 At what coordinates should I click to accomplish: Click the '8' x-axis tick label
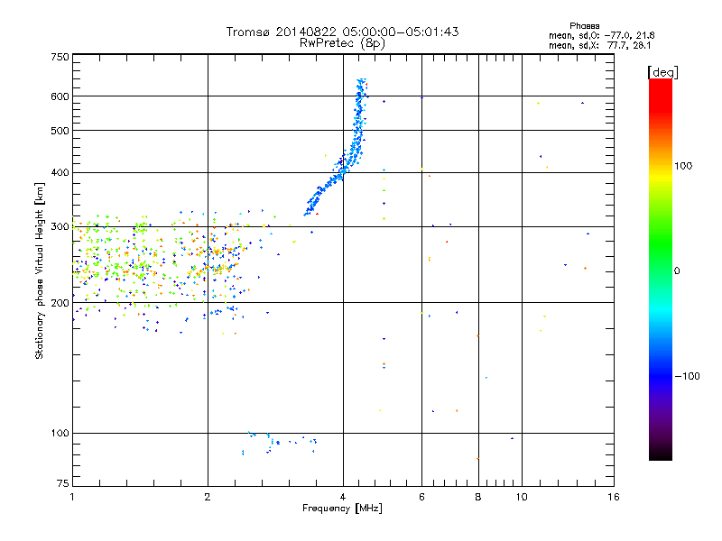pyautogui.click(x=478, y=497)
